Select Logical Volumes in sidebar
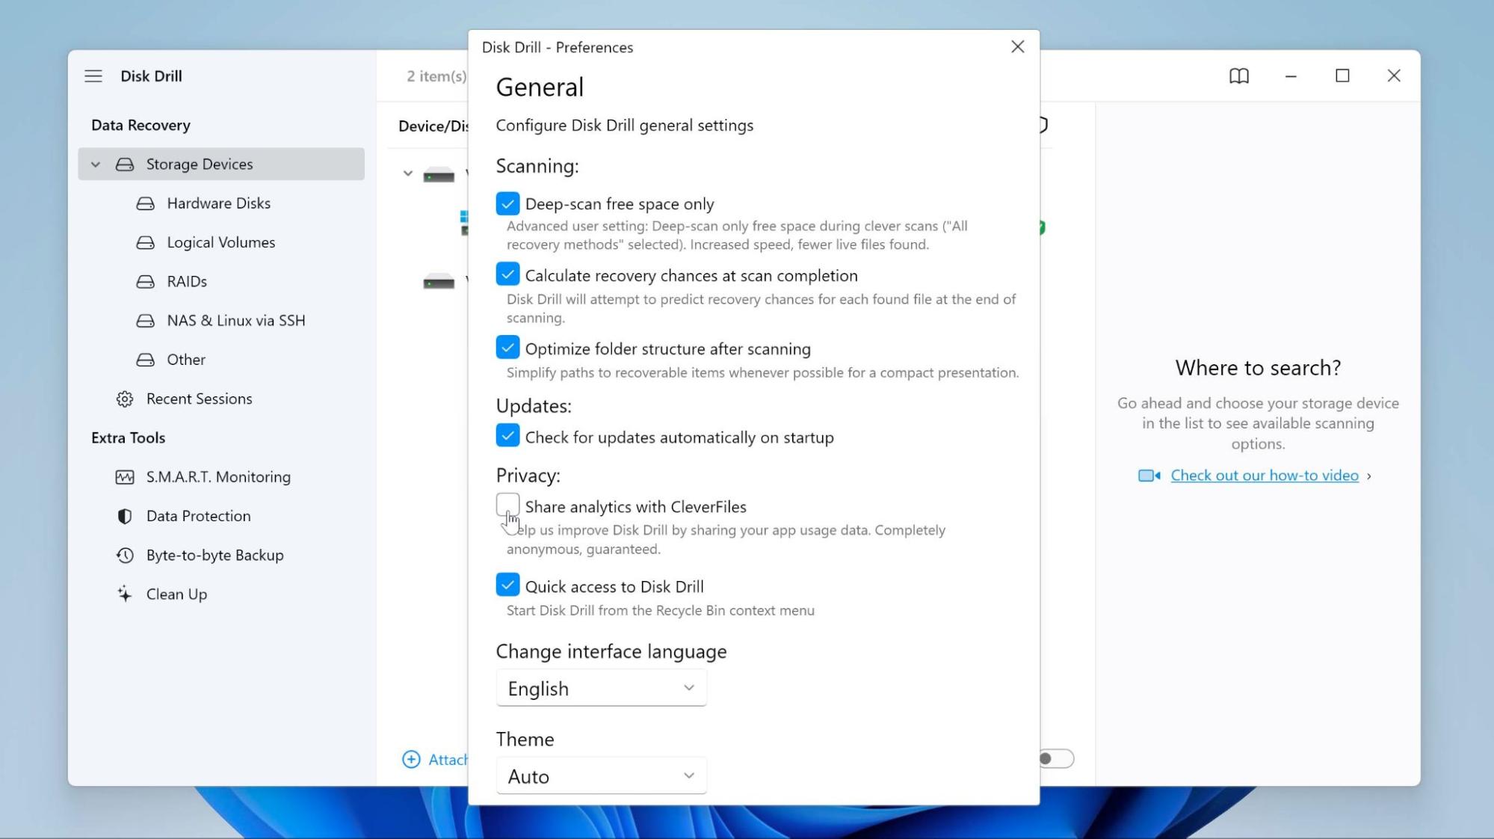The height and width of the screenshot is (839, 1494). (x=221, y=242)
